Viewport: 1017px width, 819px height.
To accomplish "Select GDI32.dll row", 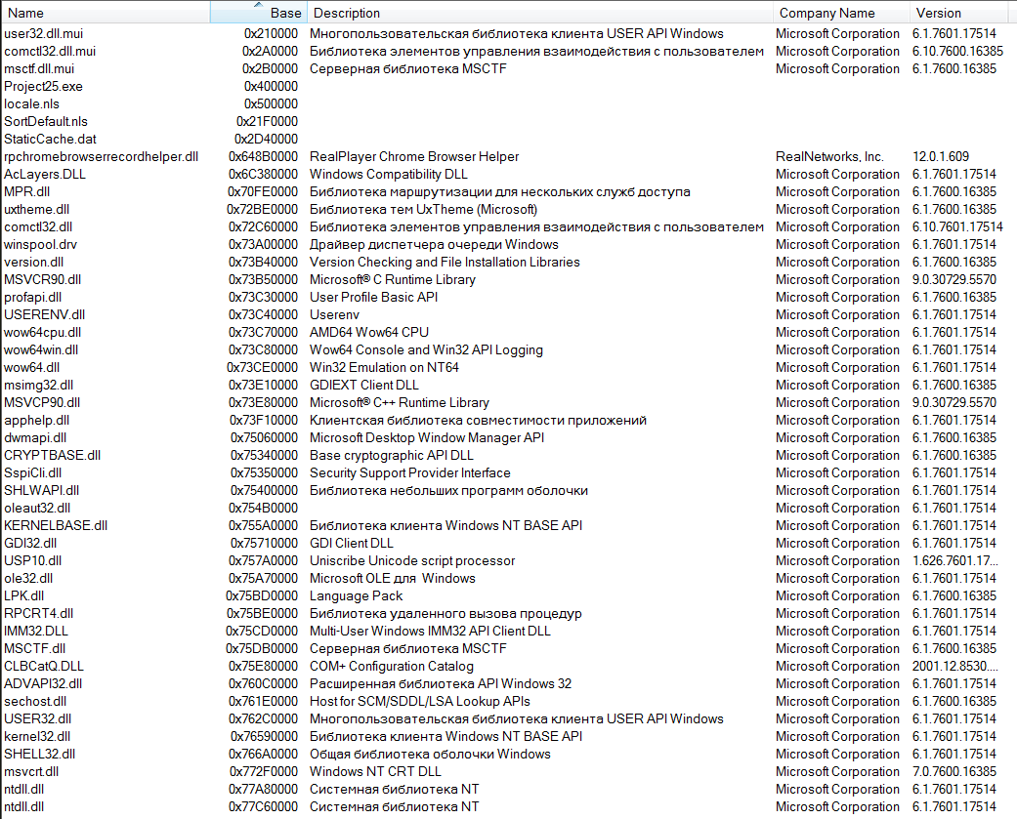I will (x=508, y=543).
